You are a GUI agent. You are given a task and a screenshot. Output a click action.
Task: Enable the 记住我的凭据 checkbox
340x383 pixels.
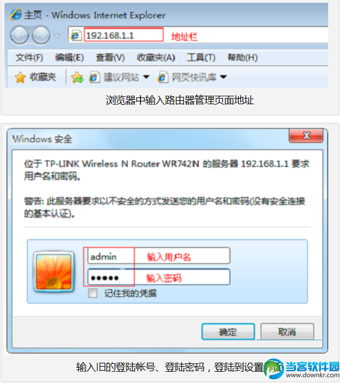tap(93, 293)
